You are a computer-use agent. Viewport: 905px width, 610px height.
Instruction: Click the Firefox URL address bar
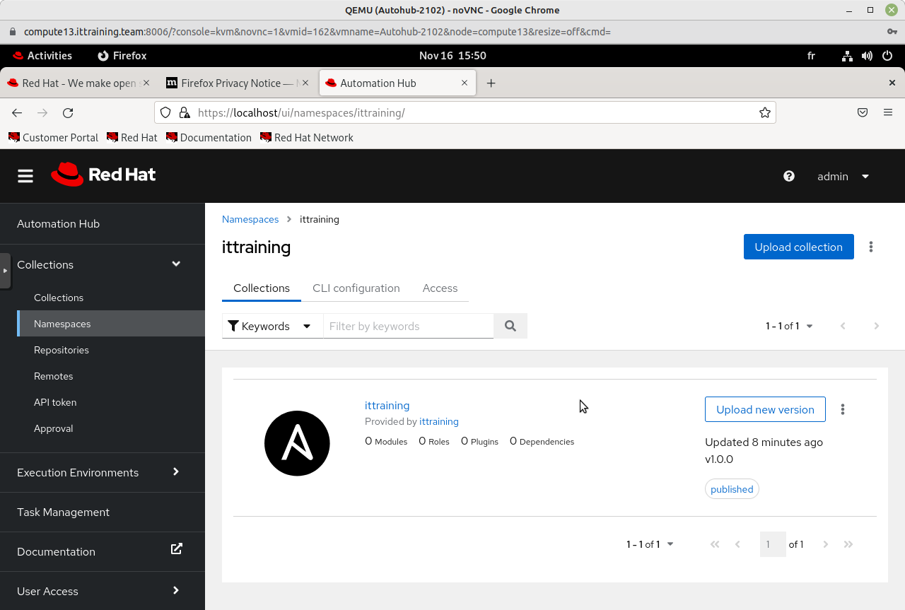465,112
